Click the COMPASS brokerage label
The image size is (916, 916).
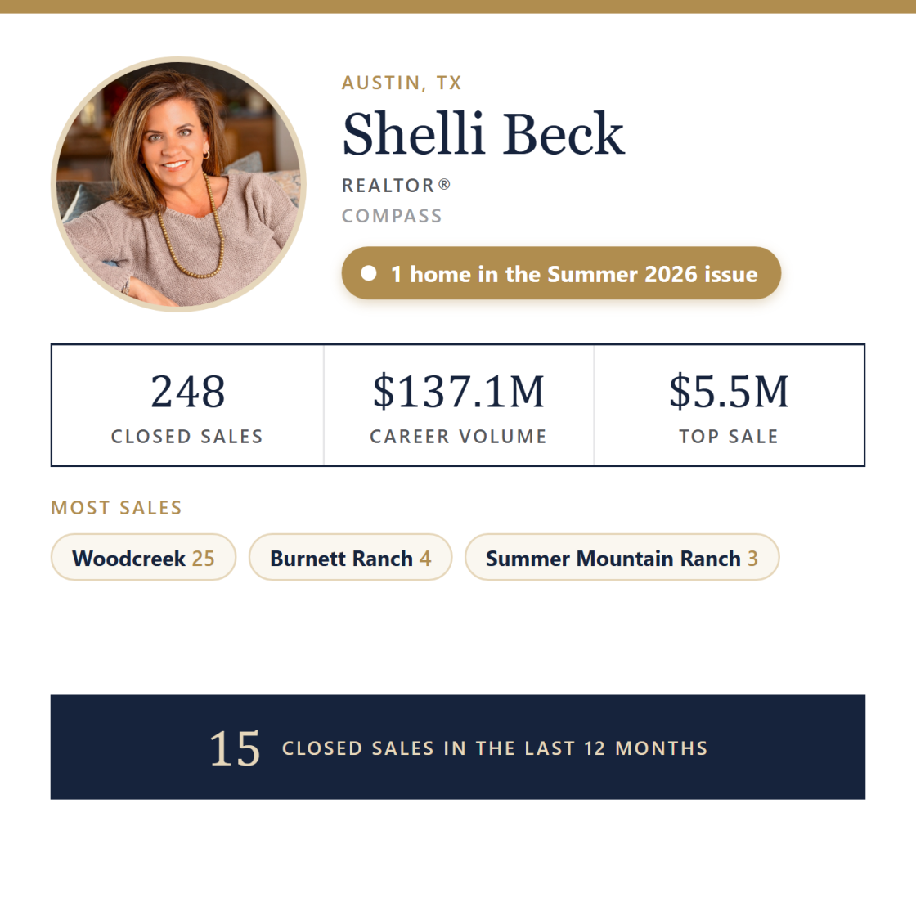[392, 216]
